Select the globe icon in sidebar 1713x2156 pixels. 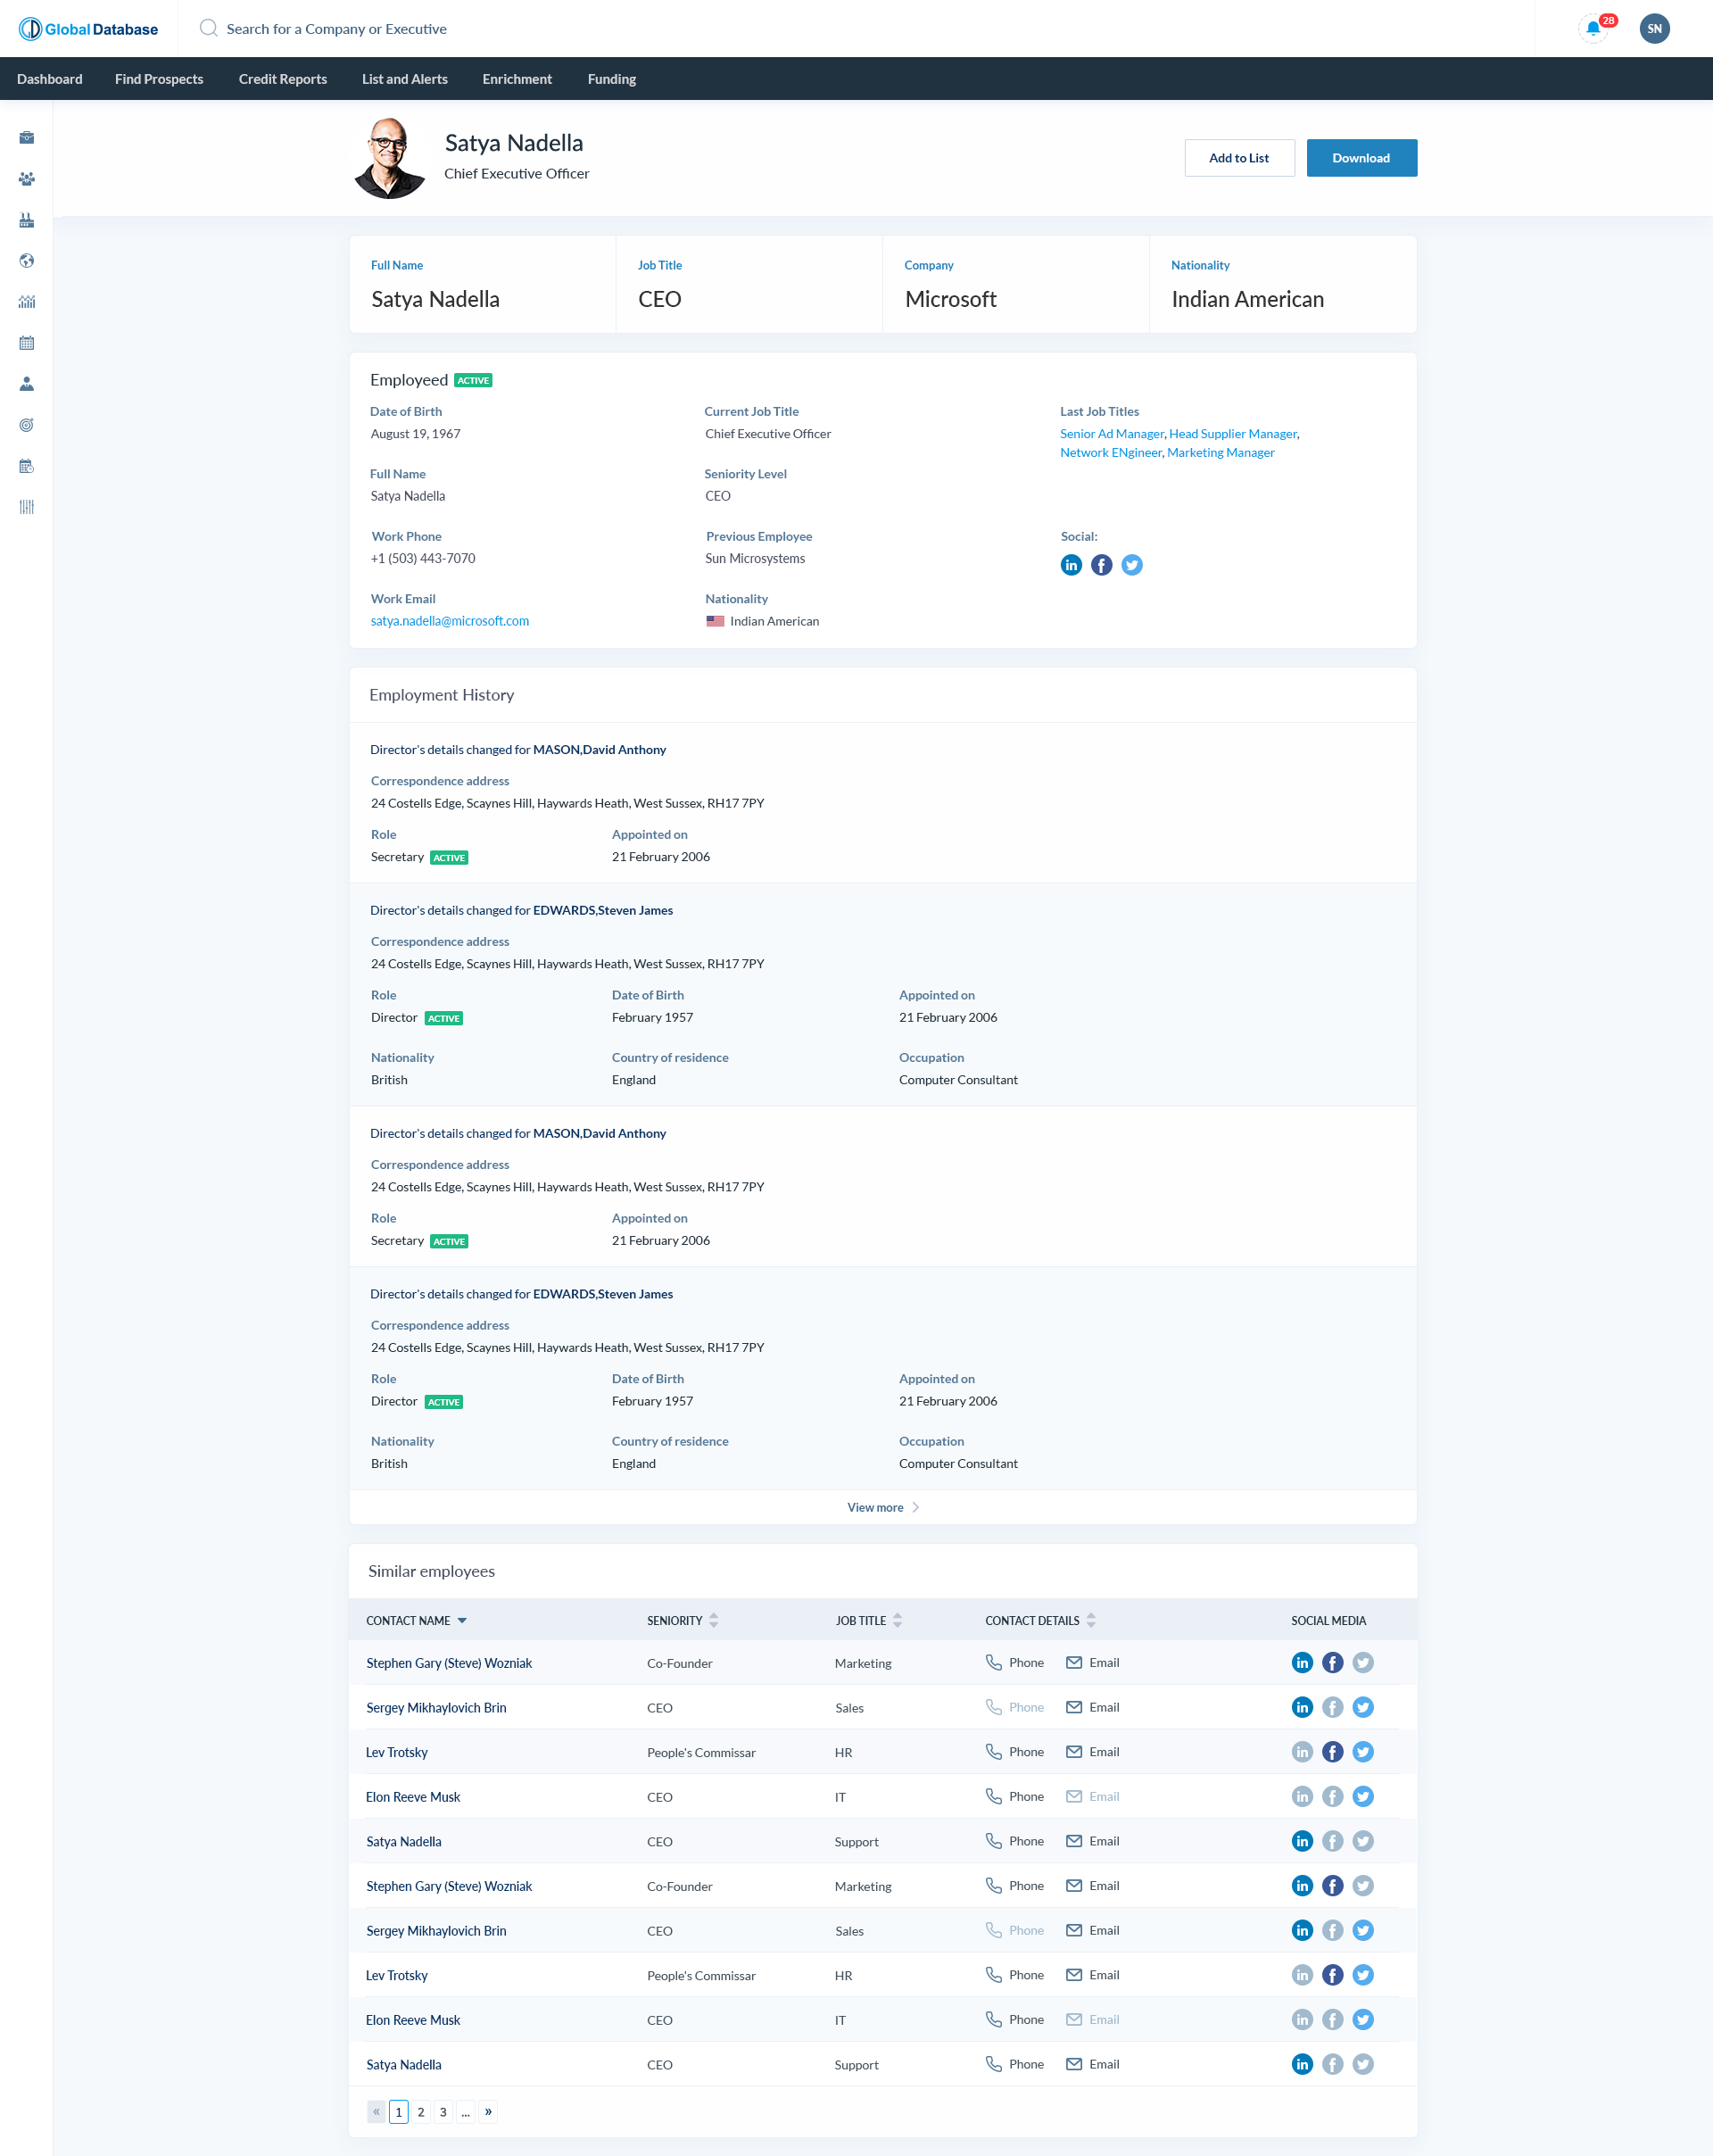[27, 261]
